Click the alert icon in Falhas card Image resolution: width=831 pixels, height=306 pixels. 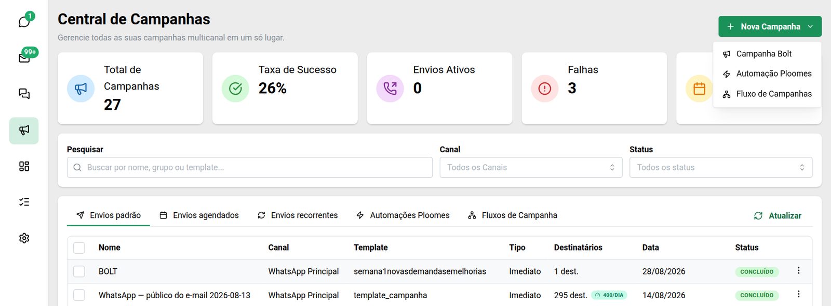point(545,89)
